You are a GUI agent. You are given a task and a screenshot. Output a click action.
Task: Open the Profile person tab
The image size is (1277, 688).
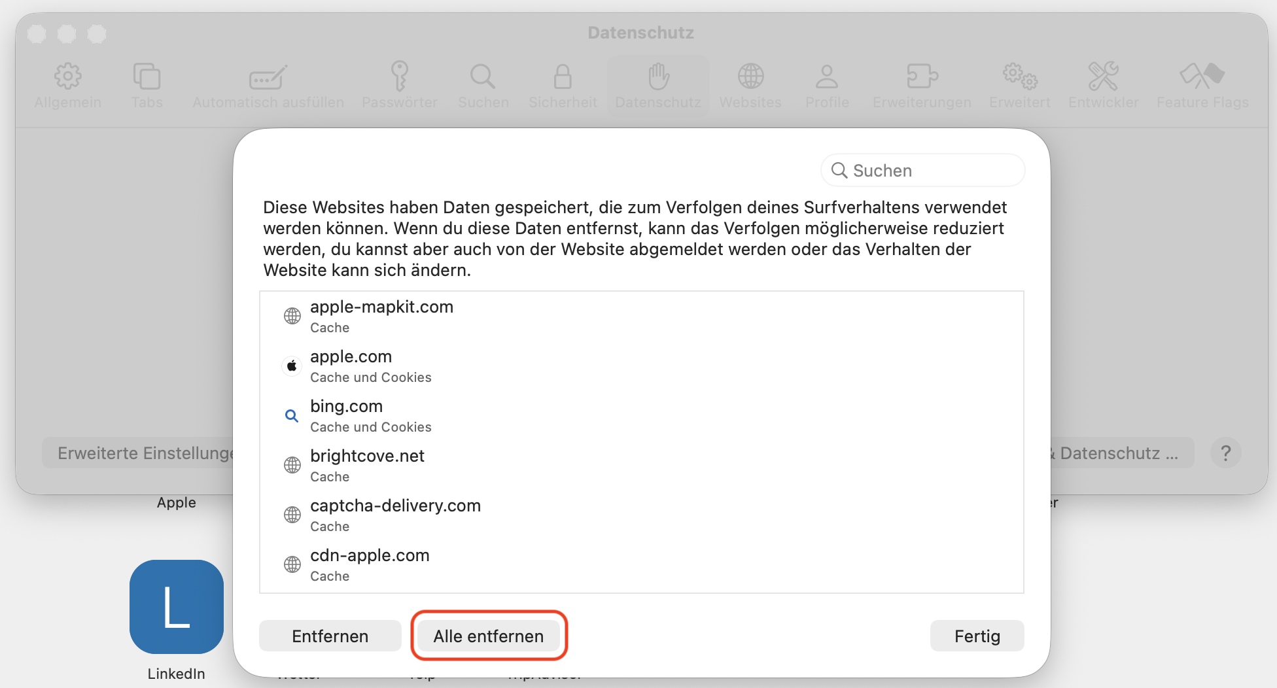[827, 86]
